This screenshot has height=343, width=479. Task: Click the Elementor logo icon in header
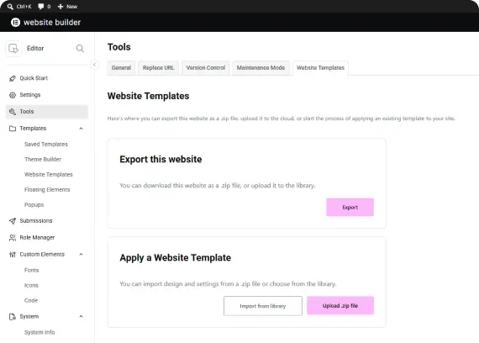[15, 23]
